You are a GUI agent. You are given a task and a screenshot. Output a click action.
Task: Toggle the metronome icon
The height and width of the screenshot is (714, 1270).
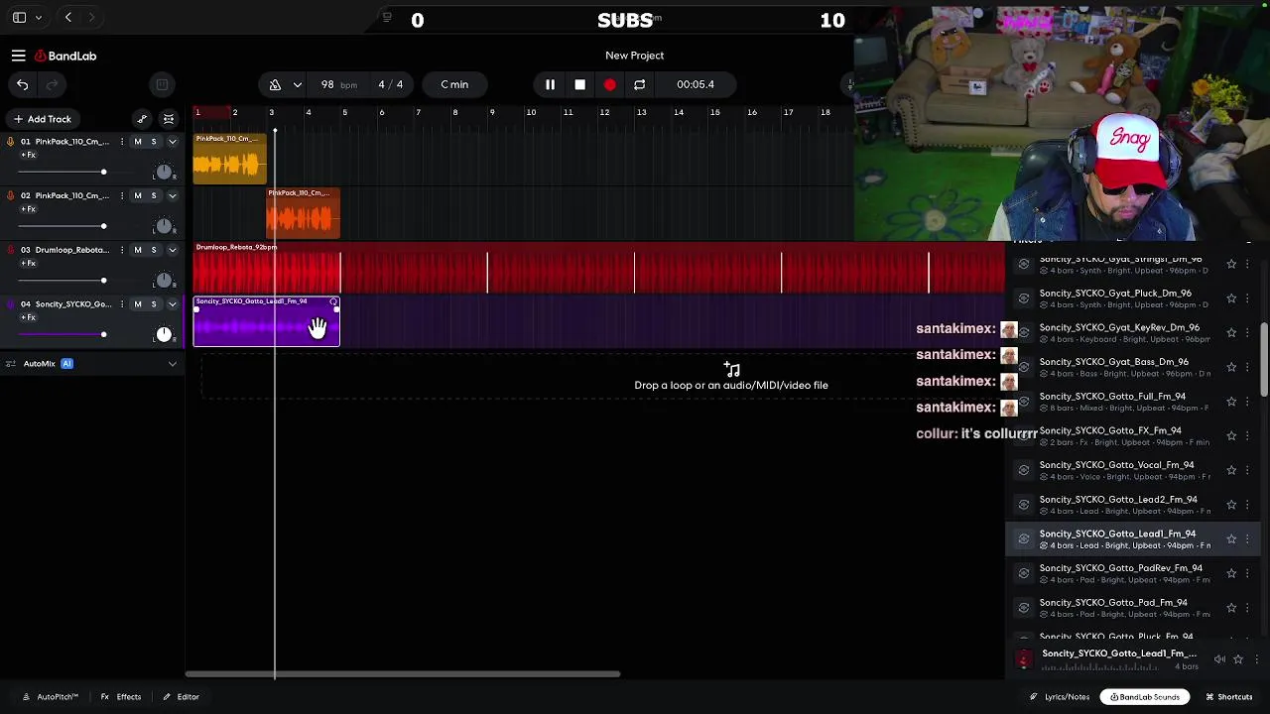coord(275,84)
